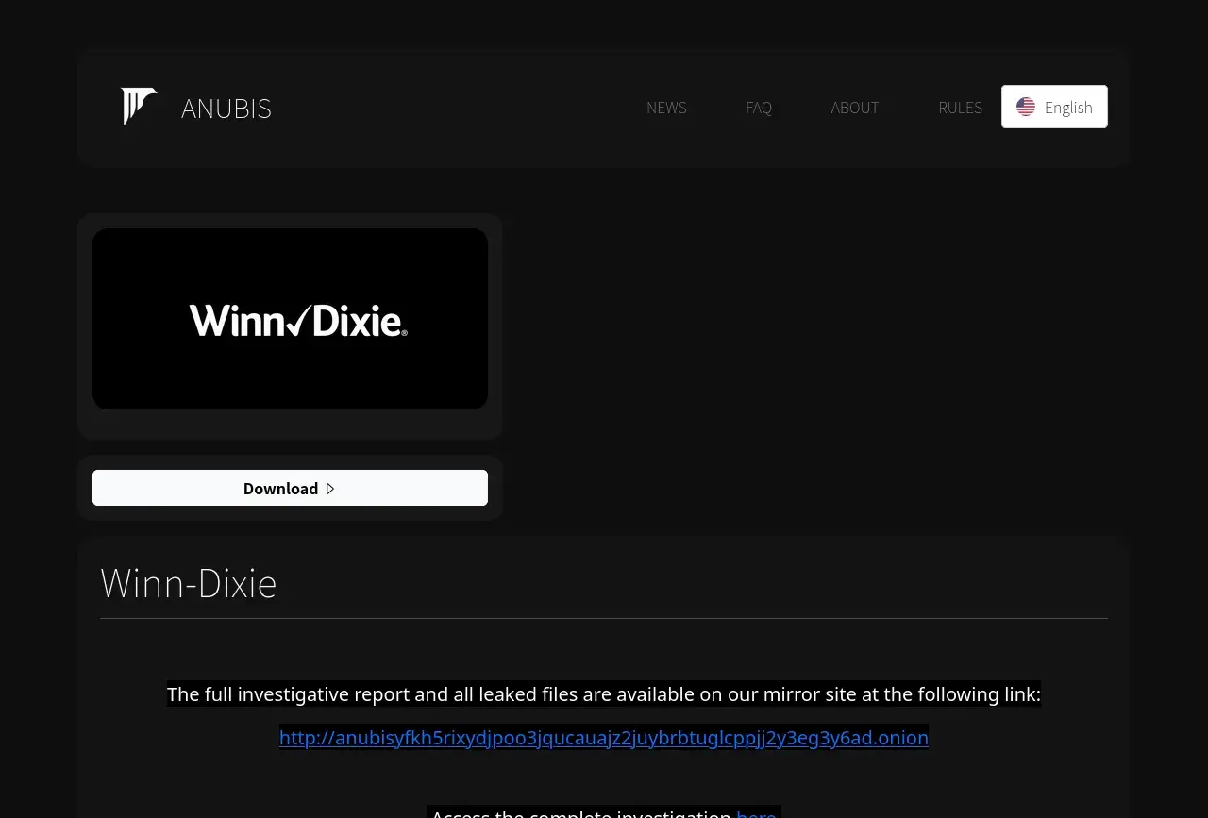1208x818 pixels.
Task: Open the English language dropdown
Action: click(1054, 107)
